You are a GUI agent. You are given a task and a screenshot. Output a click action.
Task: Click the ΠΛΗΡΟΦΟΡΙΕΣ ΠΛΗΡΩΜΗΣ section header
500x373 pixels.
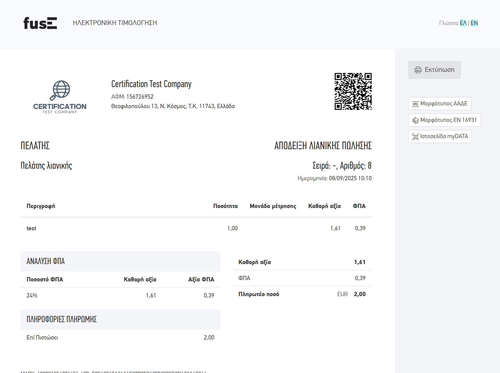click(x=62, y=319)
